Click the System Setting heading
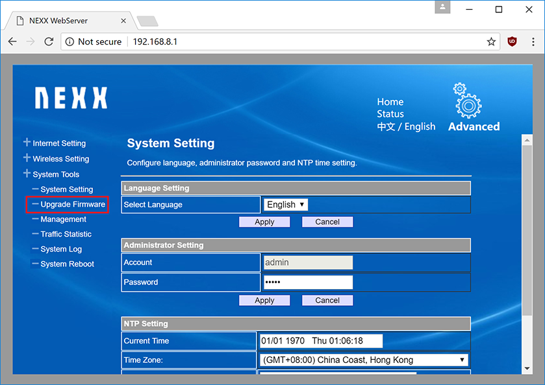Viewport: 545px width, 385px height. (171, 143)
